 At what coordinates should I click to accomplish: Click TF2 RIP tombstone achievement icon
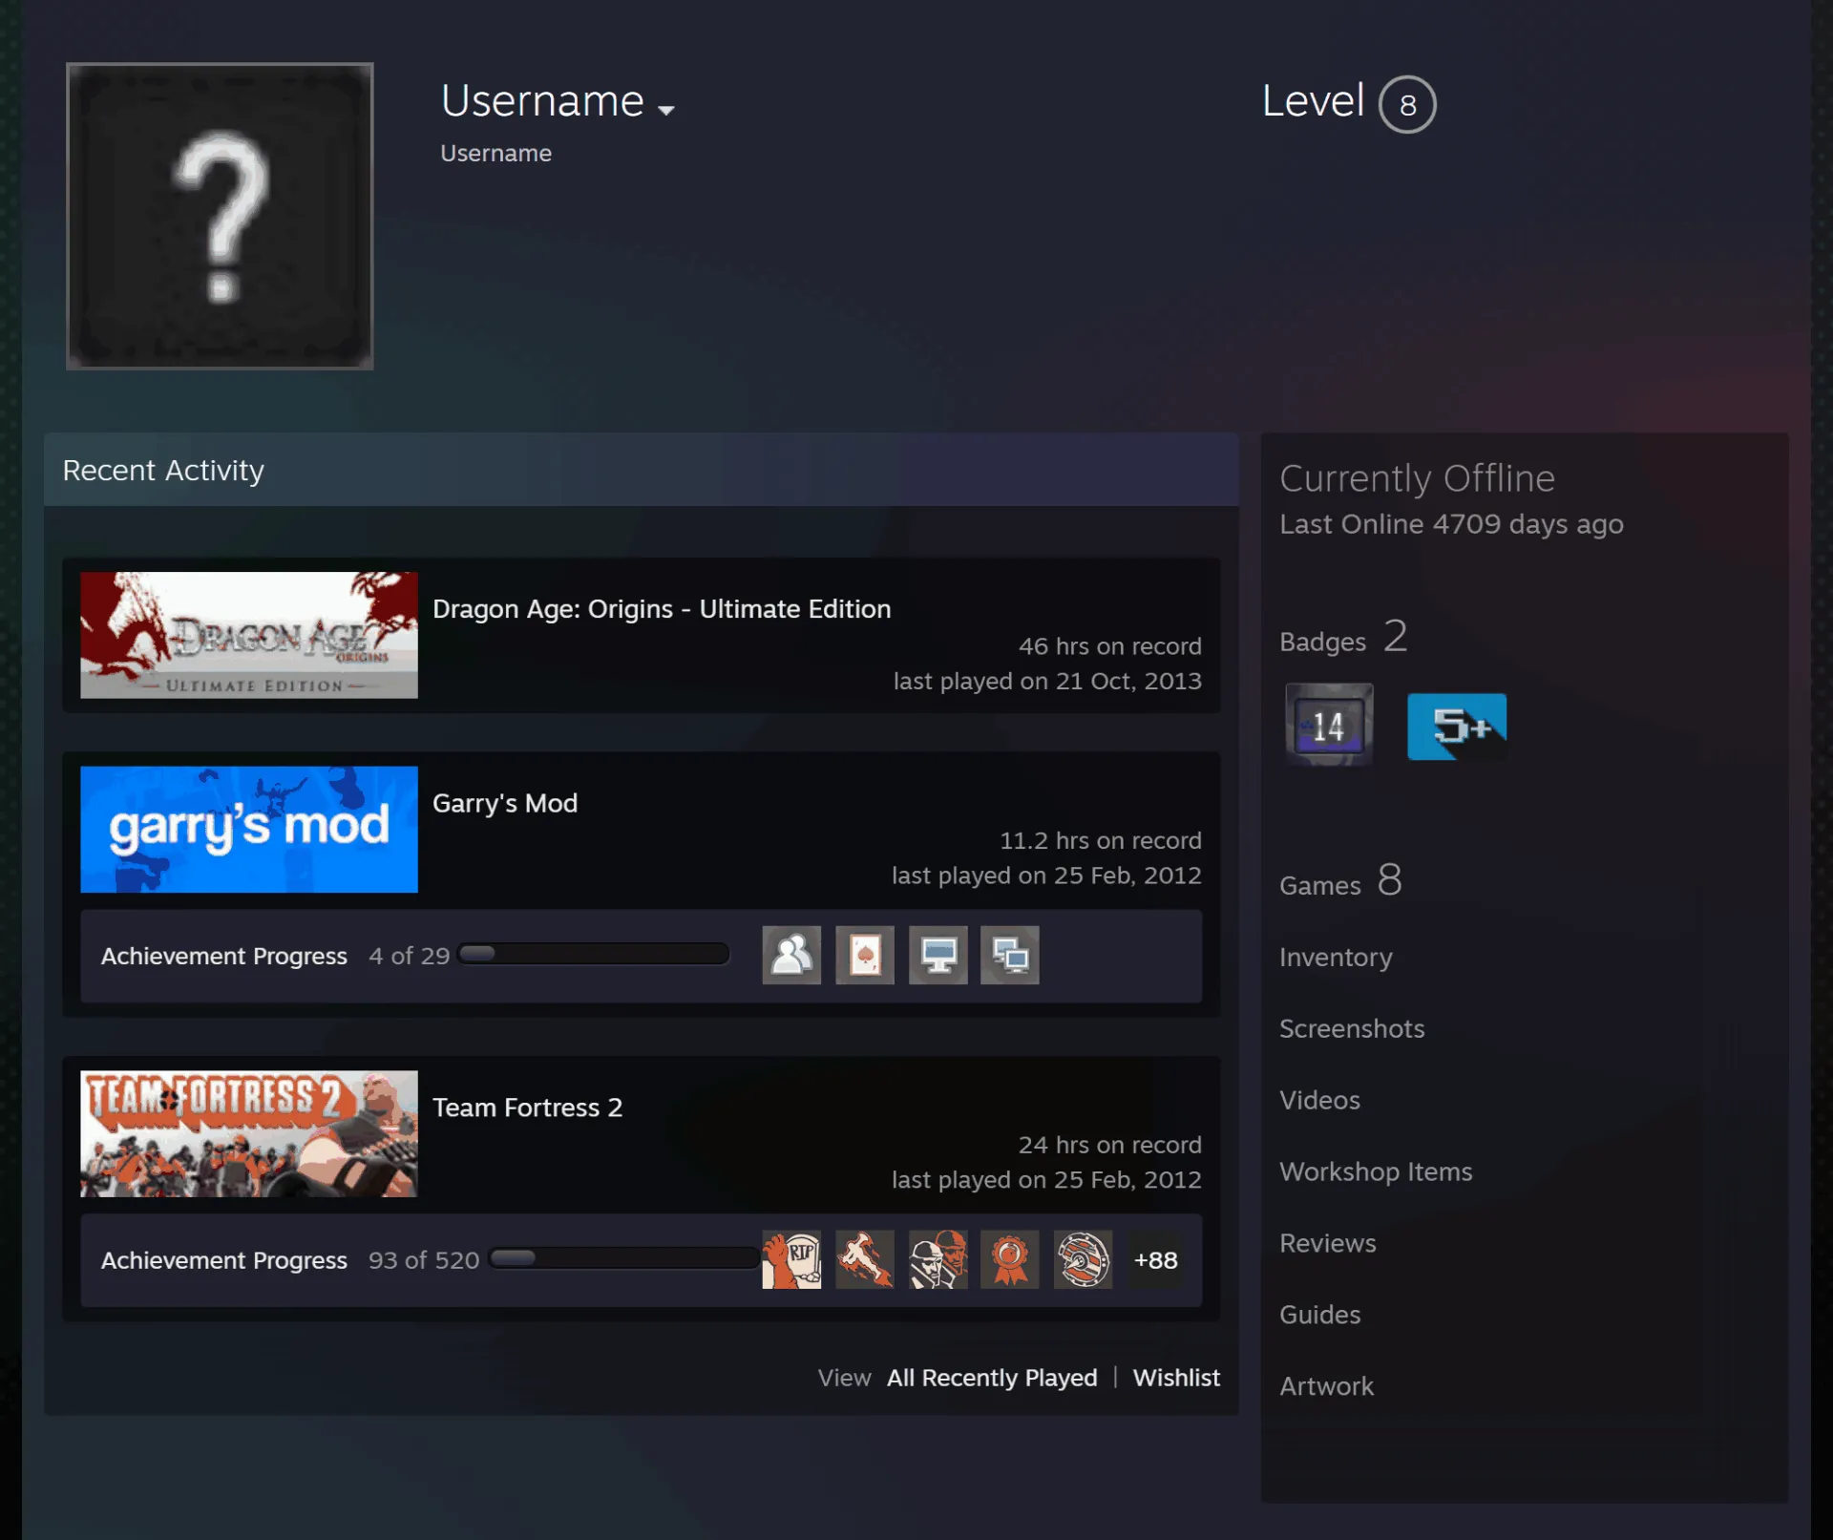[791, 1259]
